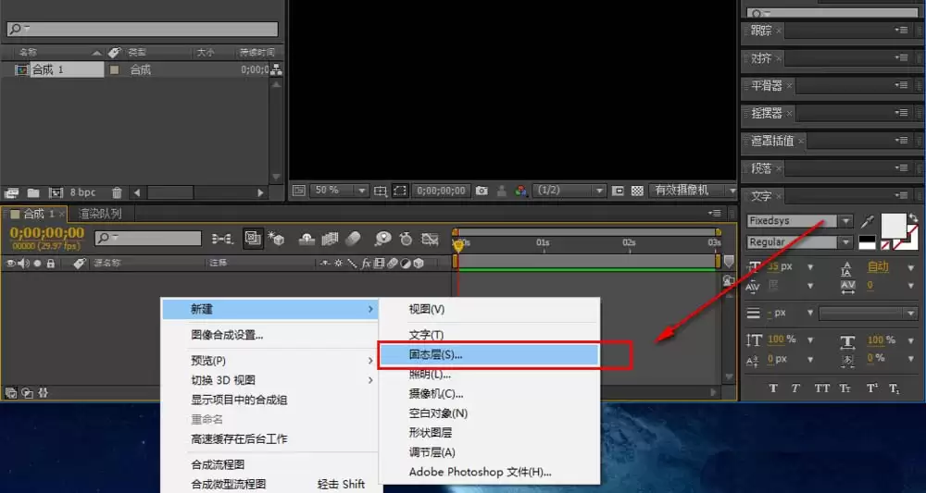Viewport: 926px width, 493px height.
Task: Open the timeline panel options menu
Action: pos(715,214)
